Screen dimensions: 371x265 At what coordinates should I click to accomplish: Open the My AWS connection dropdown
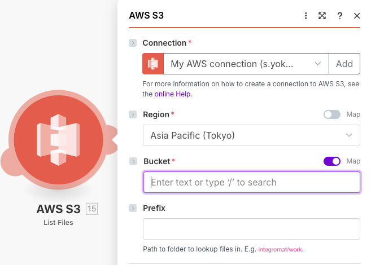(x=246, y=64)
